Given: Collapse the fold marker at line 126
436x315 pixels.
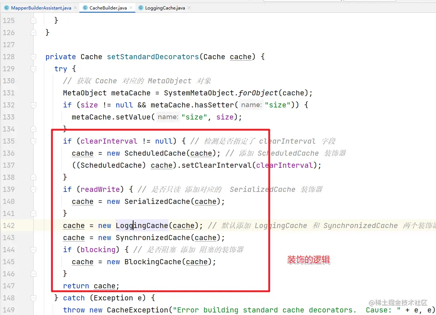Looking at the screenshot, I should point(33,33).
